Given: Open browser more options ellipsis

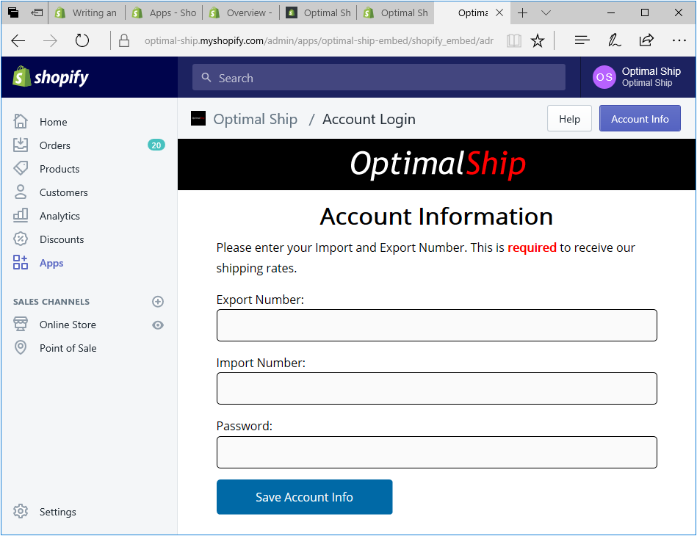Looking at the screenshot, I should point(679,41).
